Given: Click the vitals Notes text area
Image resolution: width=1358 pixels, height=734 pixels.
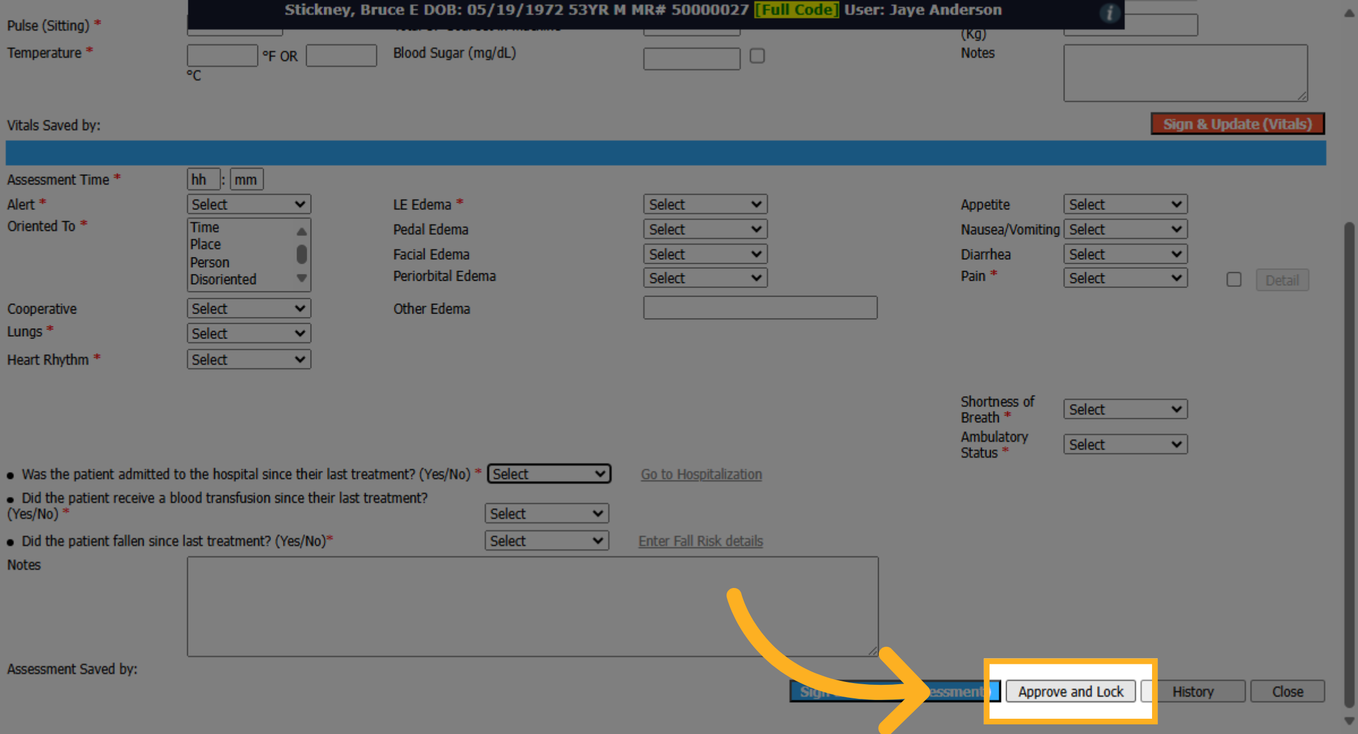Looking at the screenshot, I should pyautogui.click(x=1185, y=73).
